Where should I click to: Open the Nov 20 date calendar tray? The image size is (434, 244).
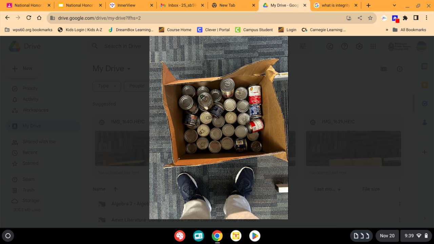point(387,236)
